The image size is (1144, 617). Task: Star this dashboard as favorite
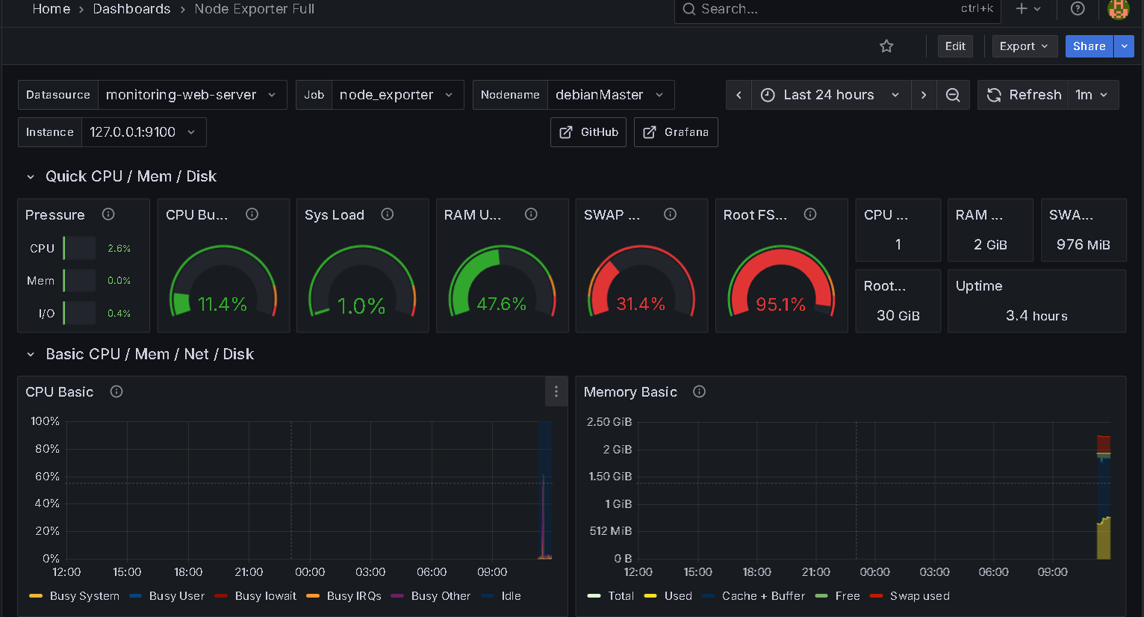pyautogui.click(x=886, y=46)
